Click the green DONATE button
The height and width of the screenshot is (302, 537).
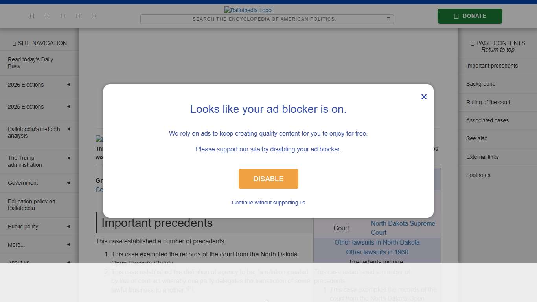(470, 16)
